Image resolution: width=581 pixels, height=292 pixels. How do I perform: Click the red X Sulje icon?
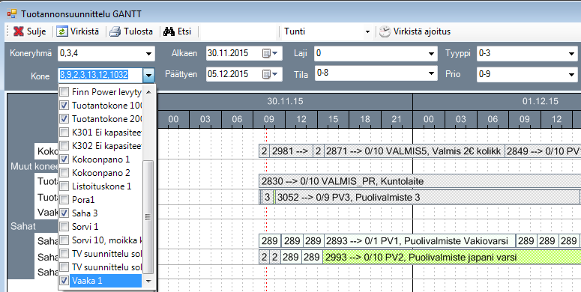[19, 31]
